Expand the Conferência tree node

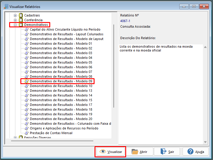pos(15,20)
